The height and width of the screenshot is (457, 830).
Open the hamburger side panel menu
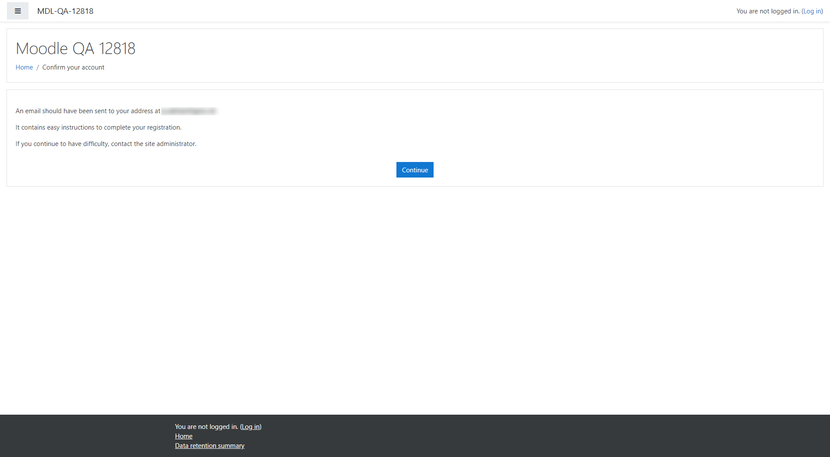coord(18,11)
